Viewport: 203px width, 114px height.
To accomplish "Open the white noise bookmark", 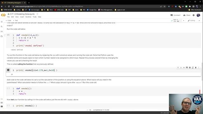I will point(59,10).
